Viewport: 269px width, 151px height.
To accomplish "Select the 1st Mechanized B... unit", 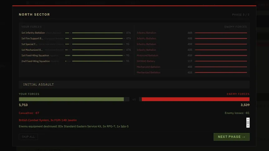I will coord(76,50).
